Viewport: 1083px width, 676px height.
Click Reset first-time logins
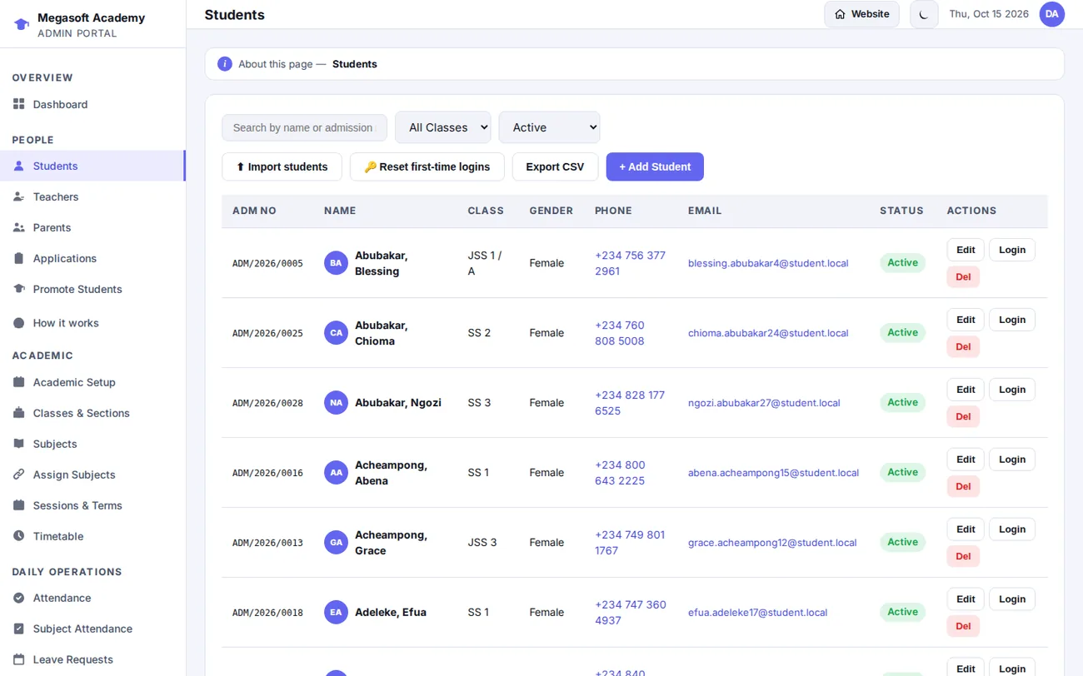coord(427,167)
